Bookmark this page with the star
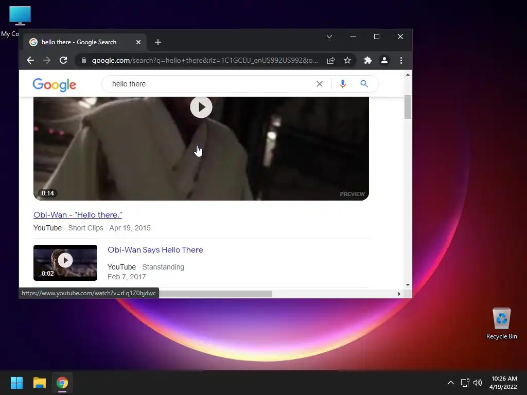This screenshot has width=527, height=395. [347, 61]
